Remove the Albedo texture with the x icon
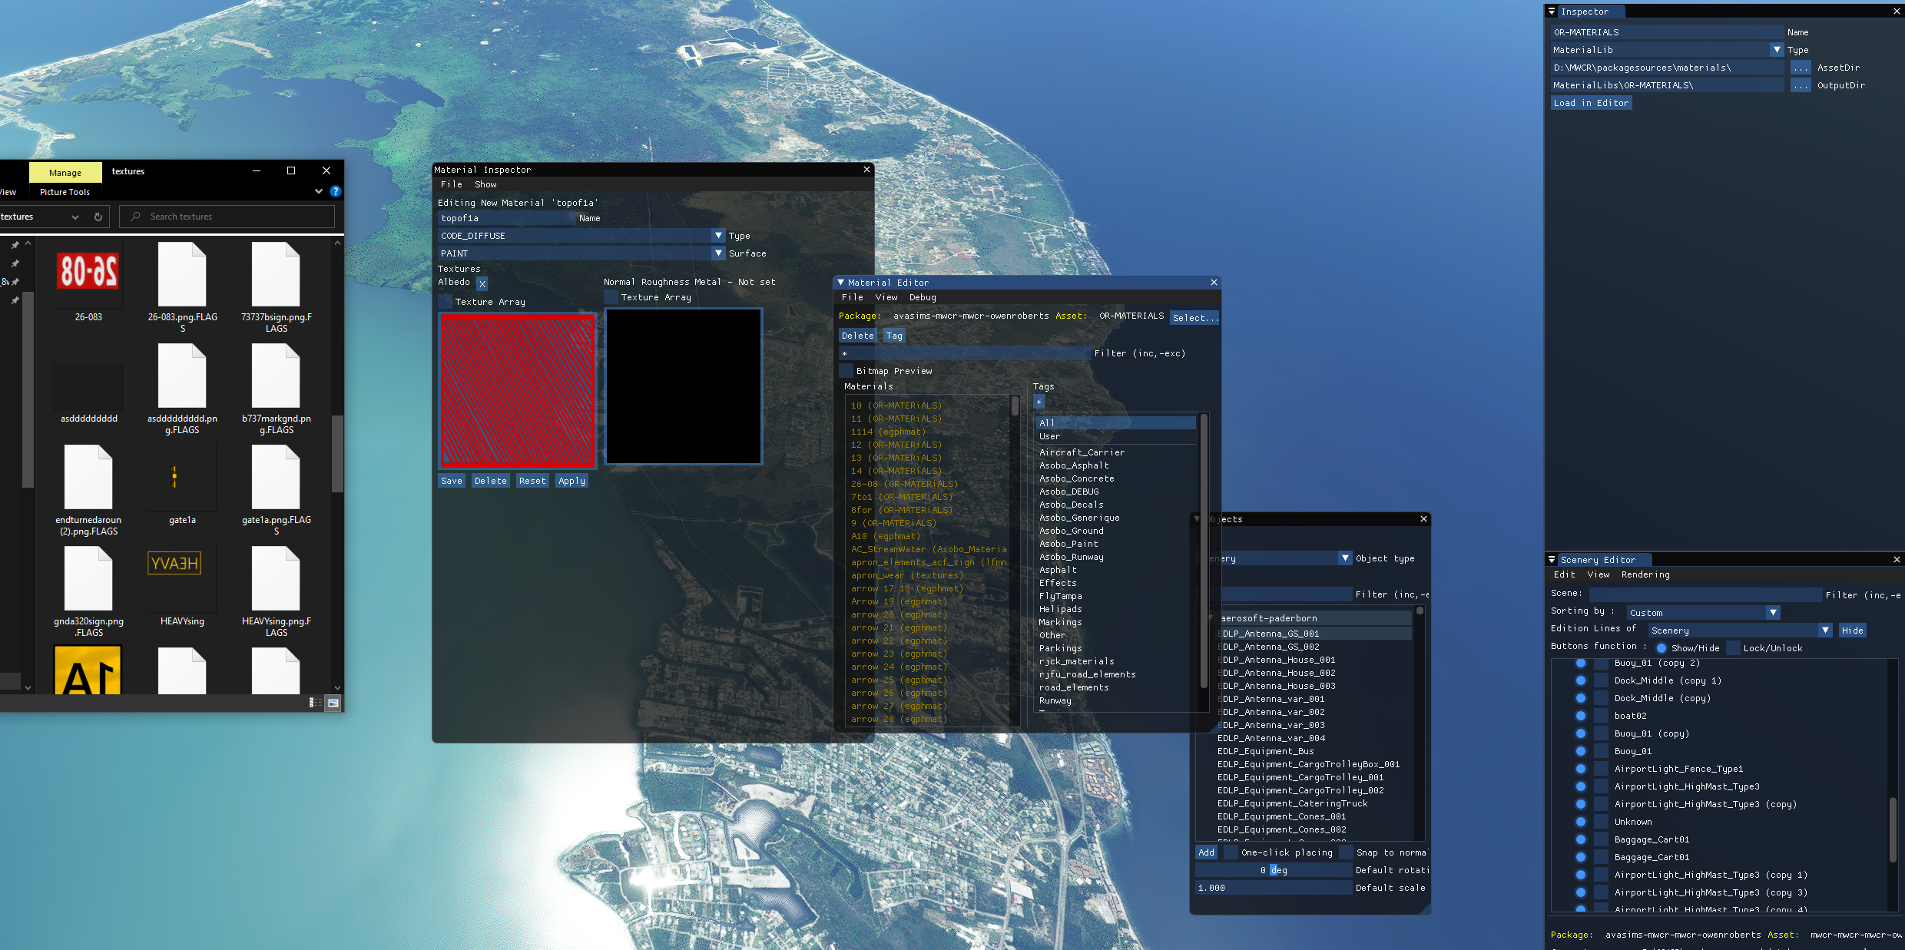 (482, 283)
